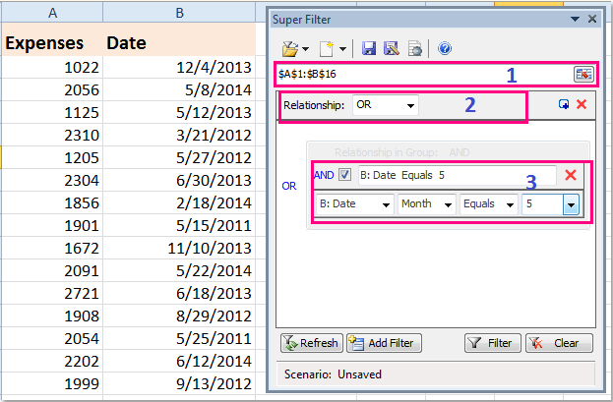Close the Super Filter pane
613x402 pixels.
(x=592, y=19)
